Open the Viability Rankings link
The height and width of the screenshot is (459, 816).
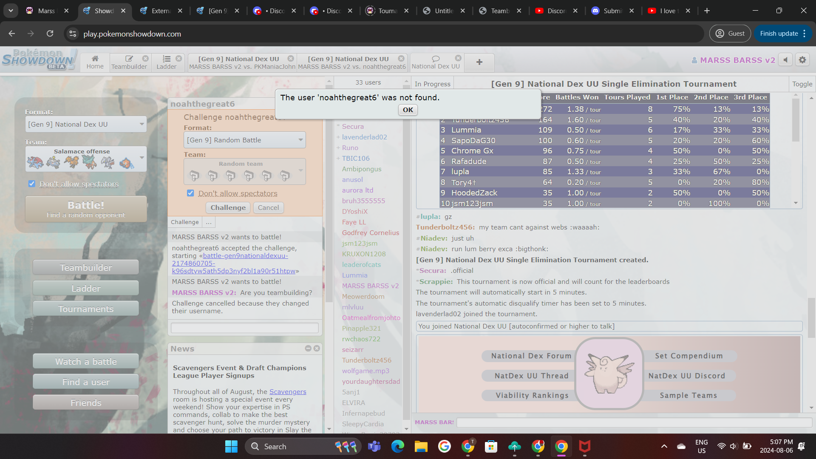(x=531, y=395)
